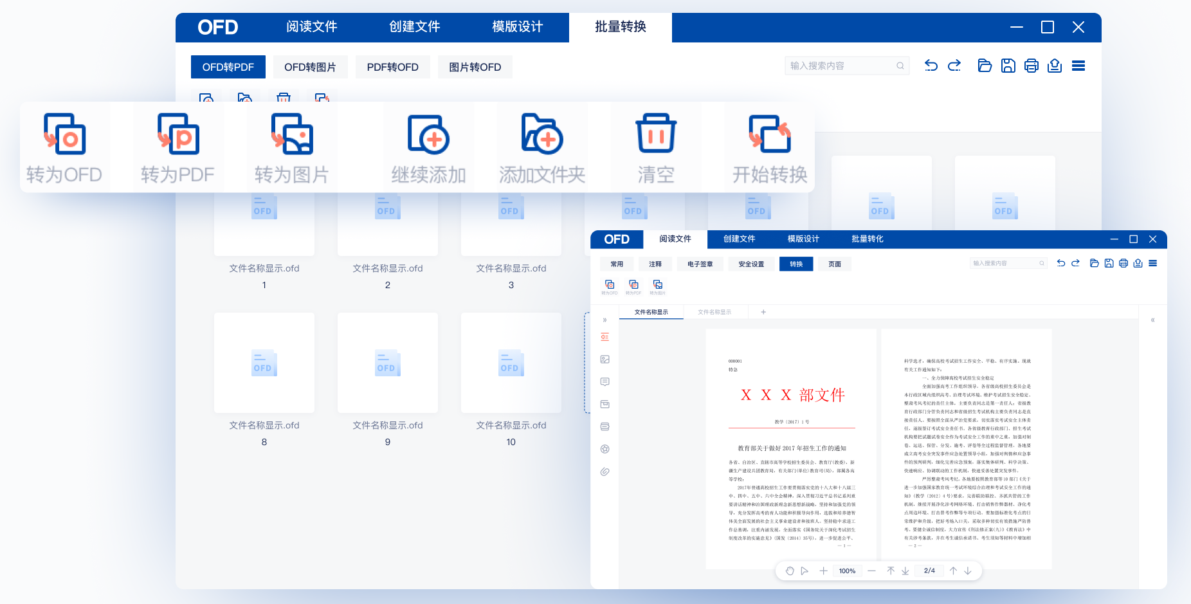1191x604 pixels.
Task: Click the large 转为PDF icon in the enlarged toolbar
Action: (178, 134)
